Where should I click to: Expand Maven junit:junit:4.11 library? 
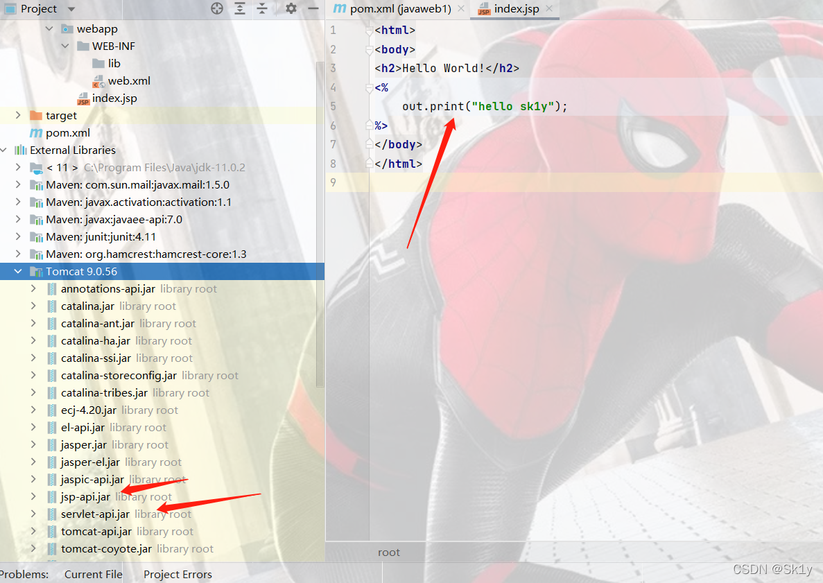point(18,236)
